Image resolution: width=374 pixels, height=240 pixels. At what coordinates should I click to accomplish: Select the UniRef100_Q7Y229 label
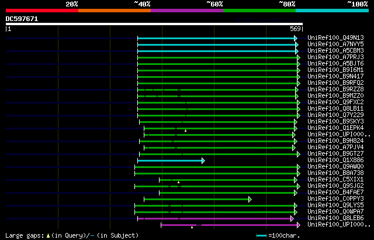pyautogui.click(x=335, y=115)
